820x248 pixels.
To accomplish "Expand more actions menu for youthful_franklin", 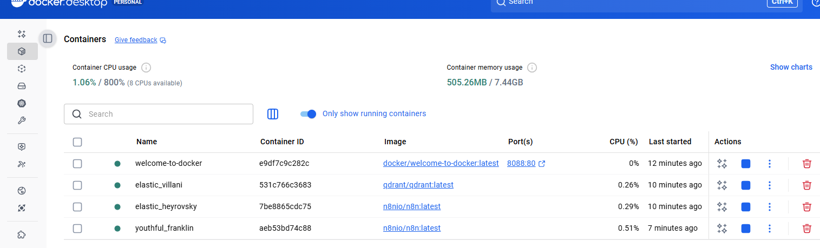I will [x=769, y=229].
